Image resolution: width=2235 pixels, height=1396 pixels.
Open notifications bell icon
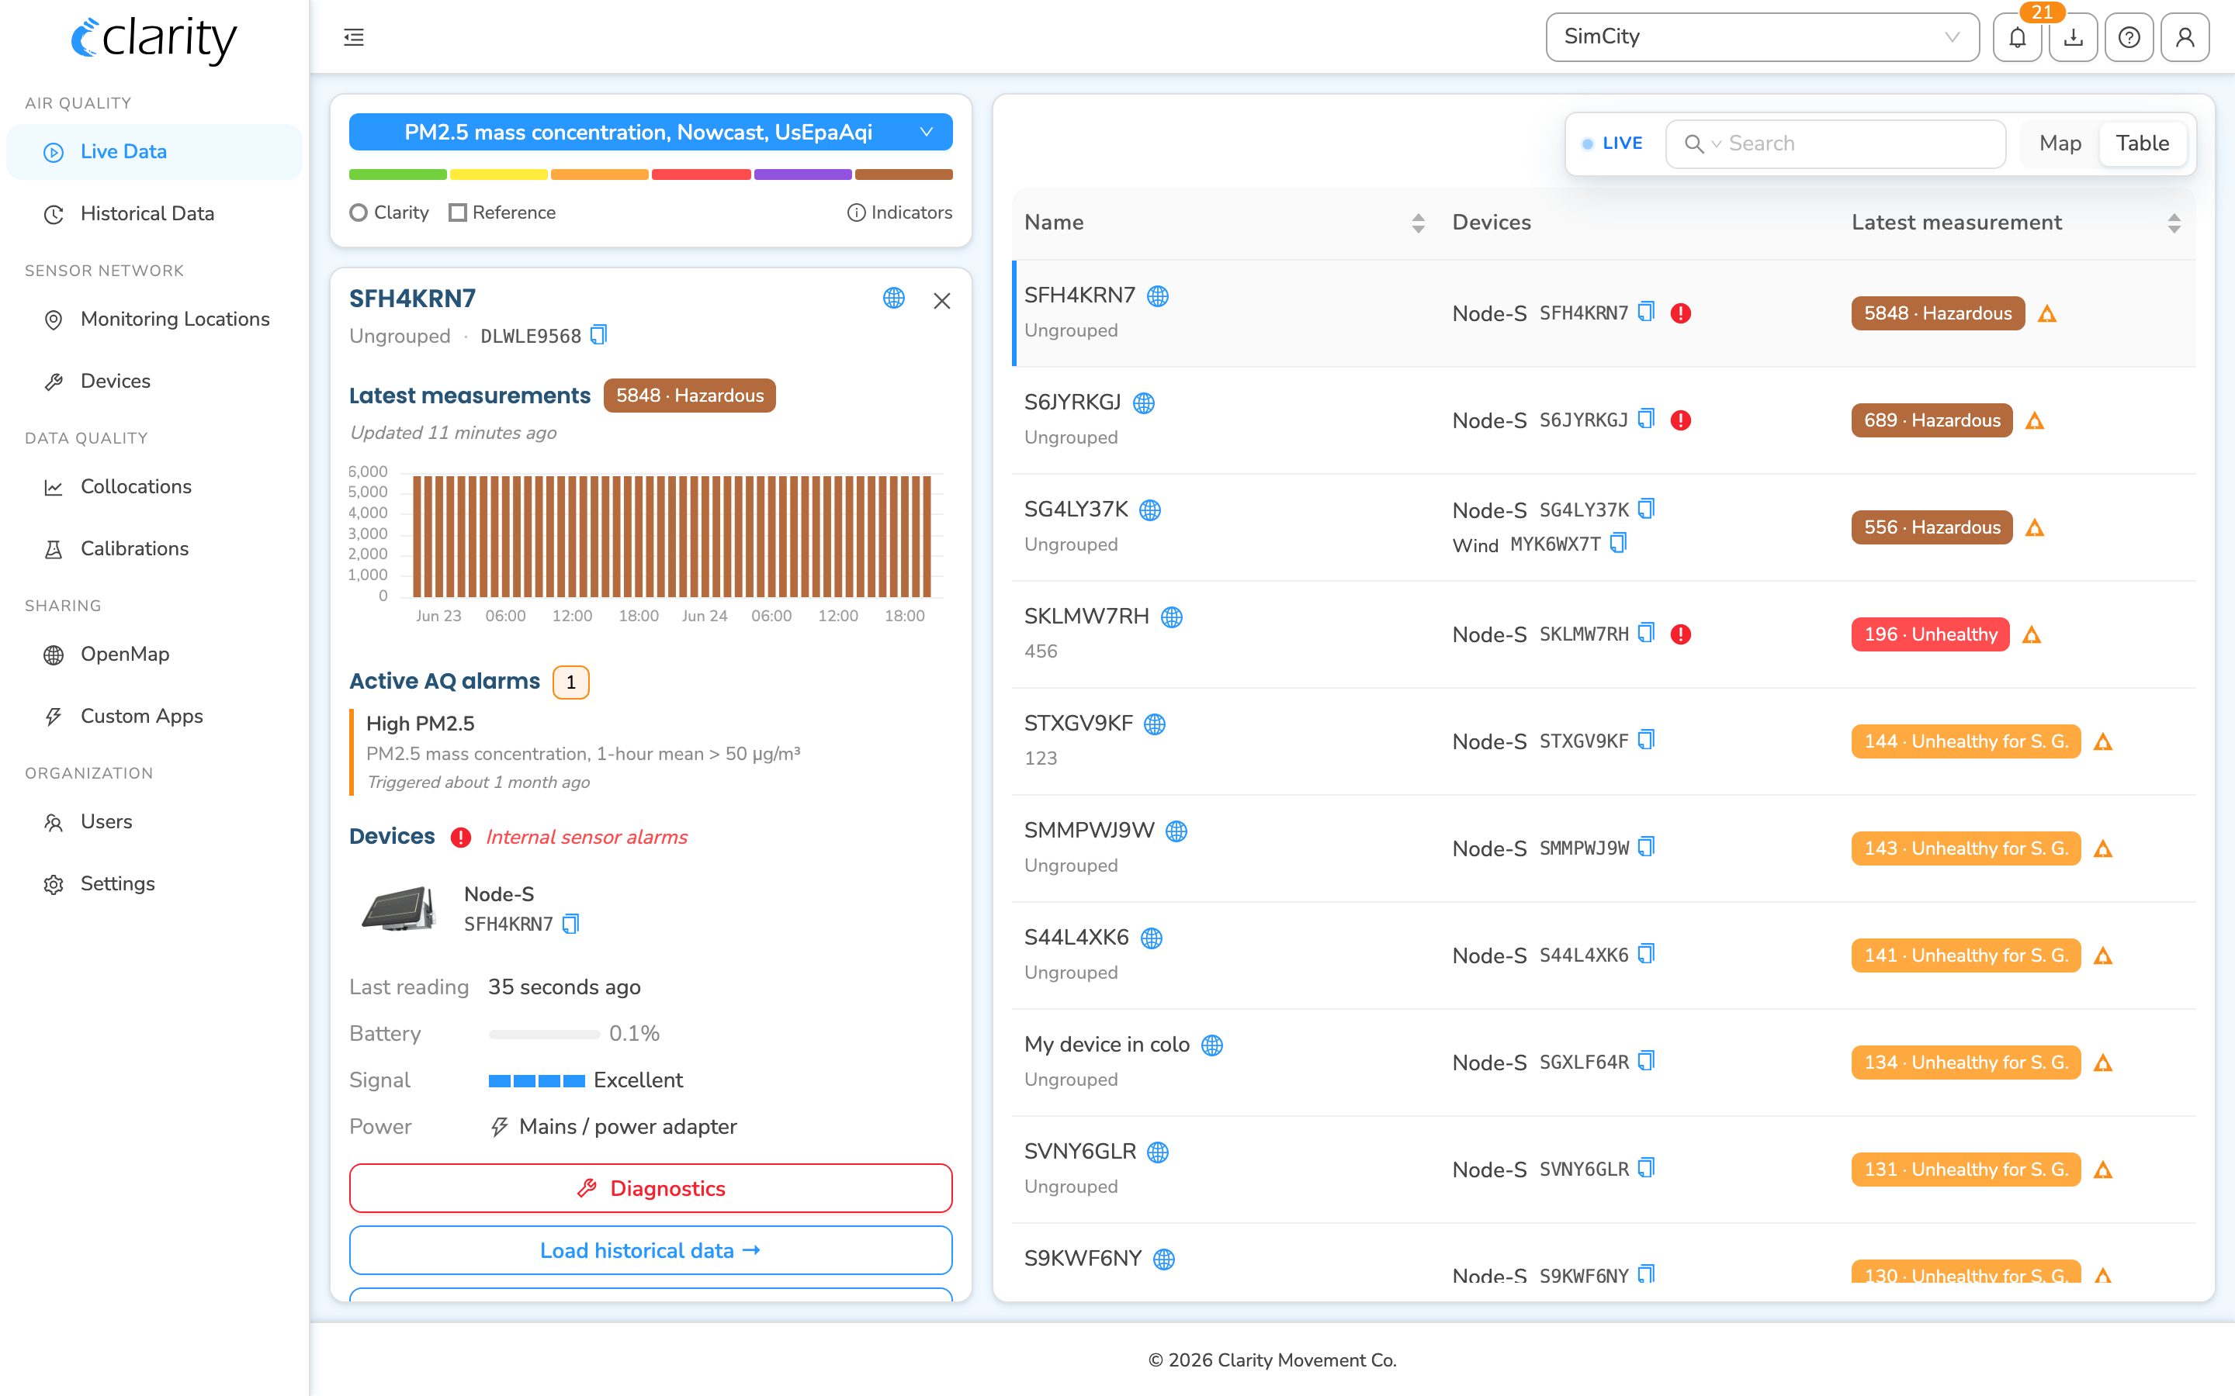tap(2017, 37)
